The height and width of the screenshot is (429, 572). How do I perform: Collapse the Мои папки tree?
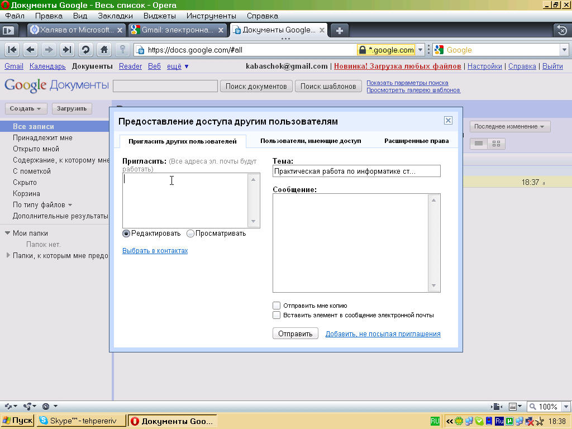(x=7, y=233)
